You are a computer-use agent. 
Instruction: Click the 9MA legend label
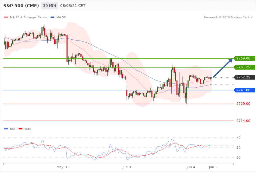pyautogui.click(x=28, y=129)
